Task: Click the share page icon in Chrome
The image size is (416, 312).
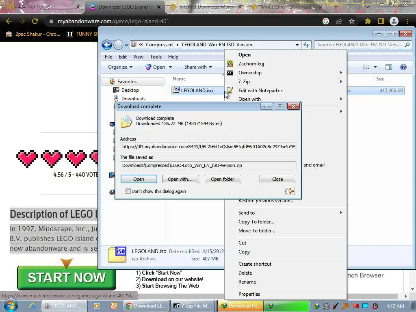Action: point(339,21)
